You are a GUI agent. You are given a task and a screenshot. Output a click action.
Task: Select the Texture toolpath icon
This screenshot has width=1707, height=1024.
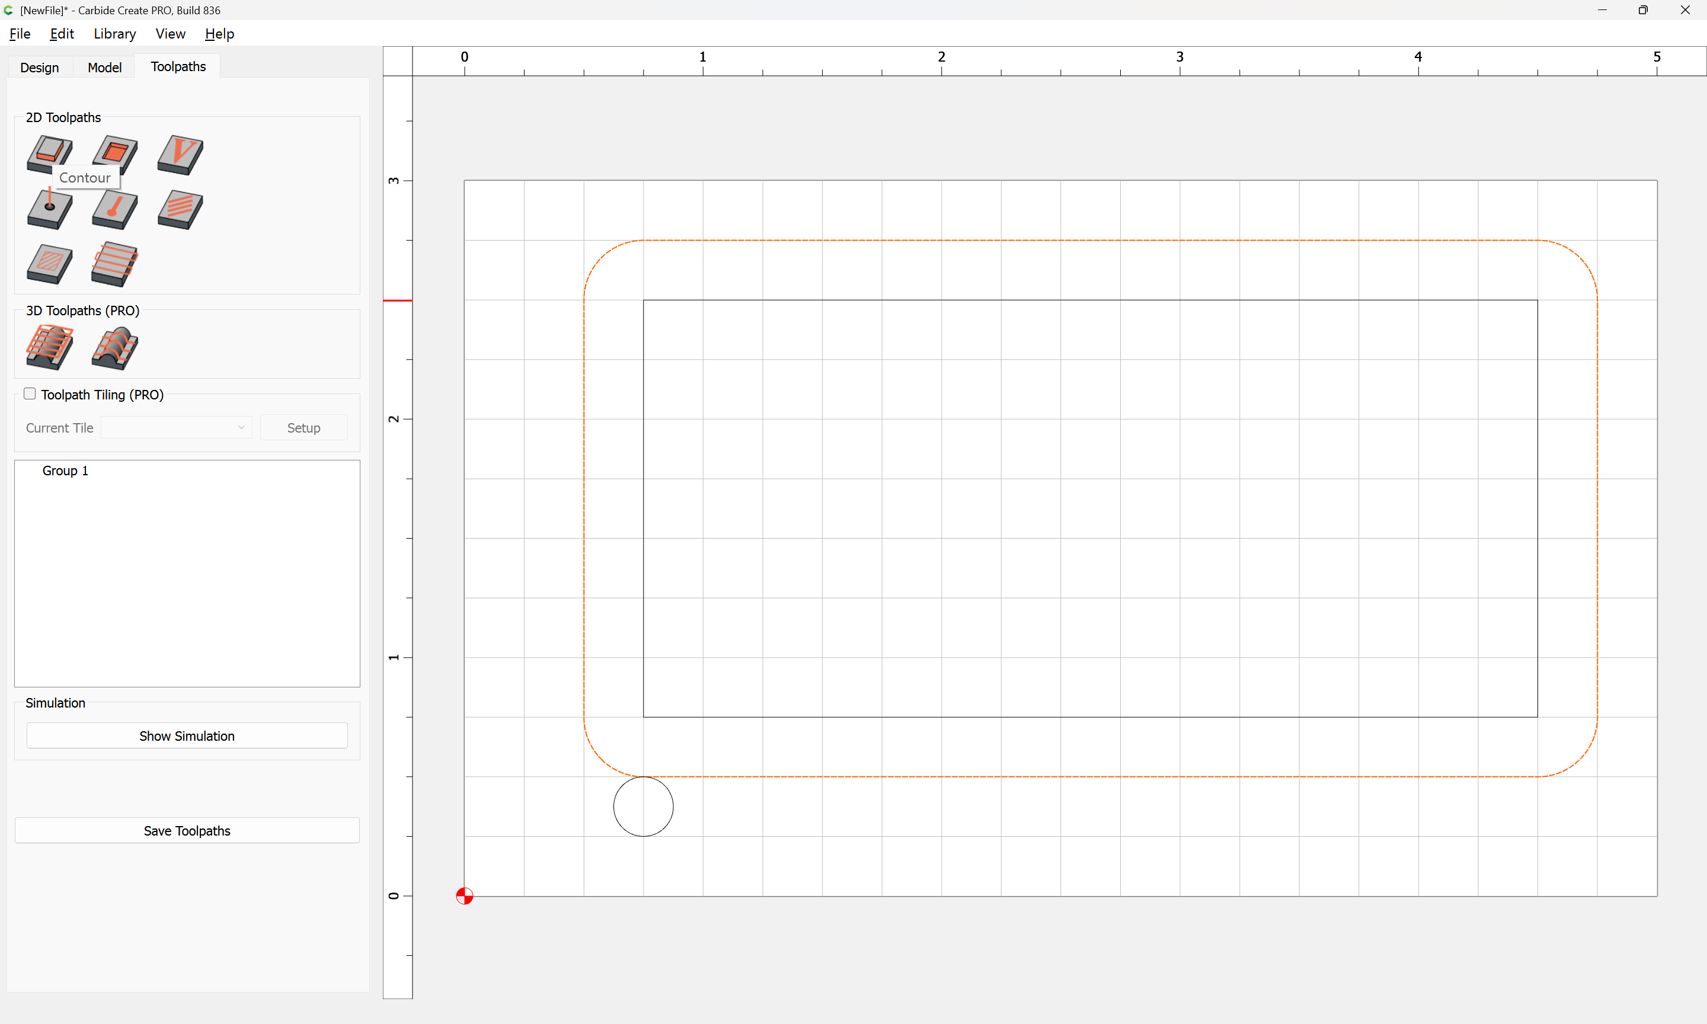49,264
